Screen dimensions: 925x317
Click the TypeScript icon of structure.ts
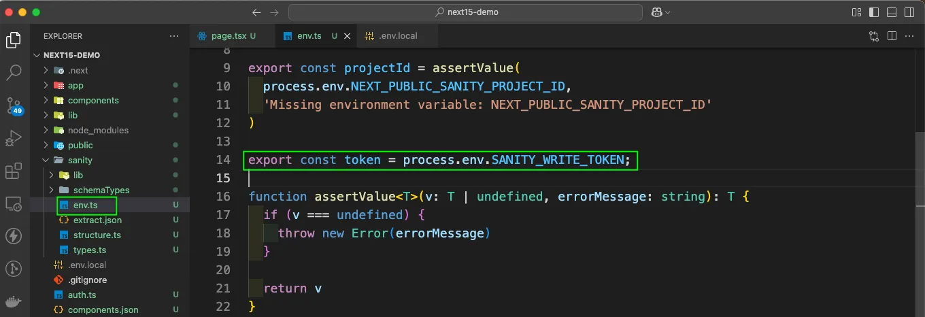[x=64, y=235]
